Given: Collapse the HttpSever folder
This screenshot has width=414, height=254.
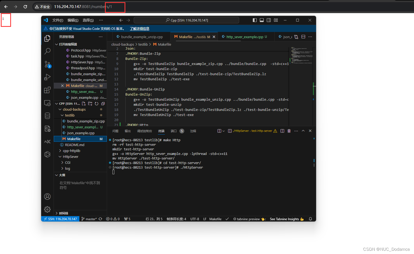Looking at the screenshot, I should point(60,157).
